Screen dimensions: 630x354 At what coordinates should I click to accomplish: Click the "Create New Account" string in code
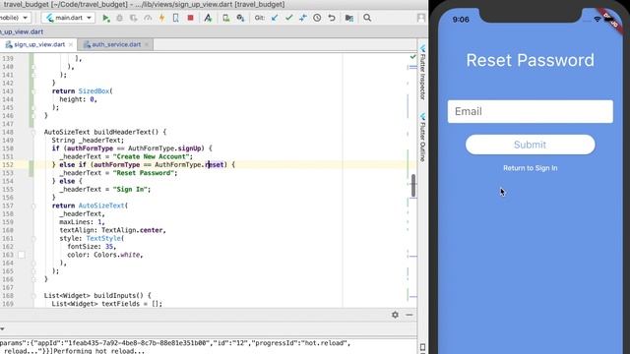tap(151, 156)
